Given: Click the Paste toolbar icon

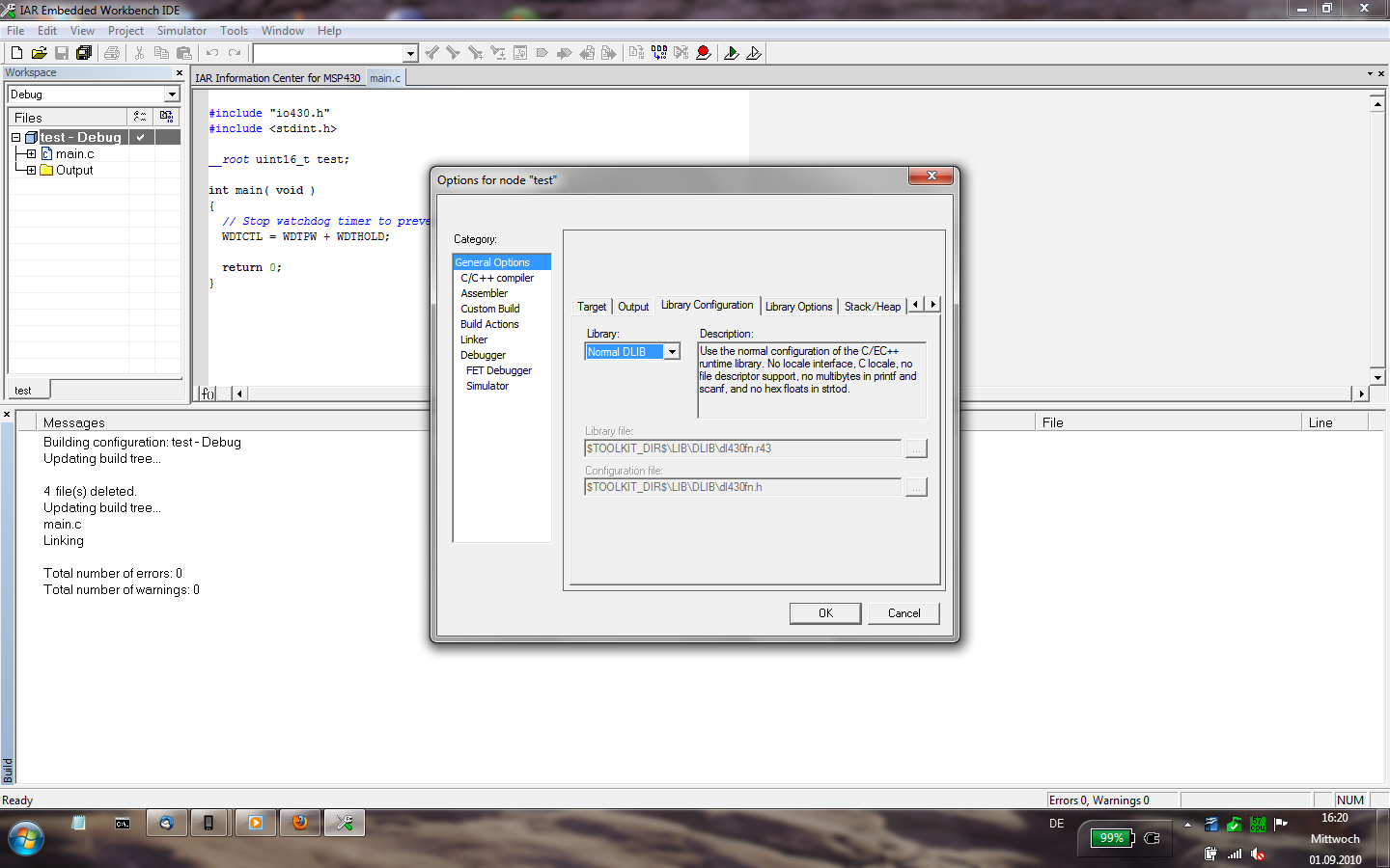Looking at the screenshot, I should point(184,53).
